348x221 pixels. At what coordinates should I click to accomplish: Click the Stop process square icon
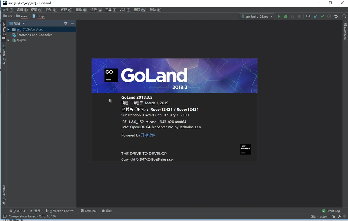pos(299,16)
